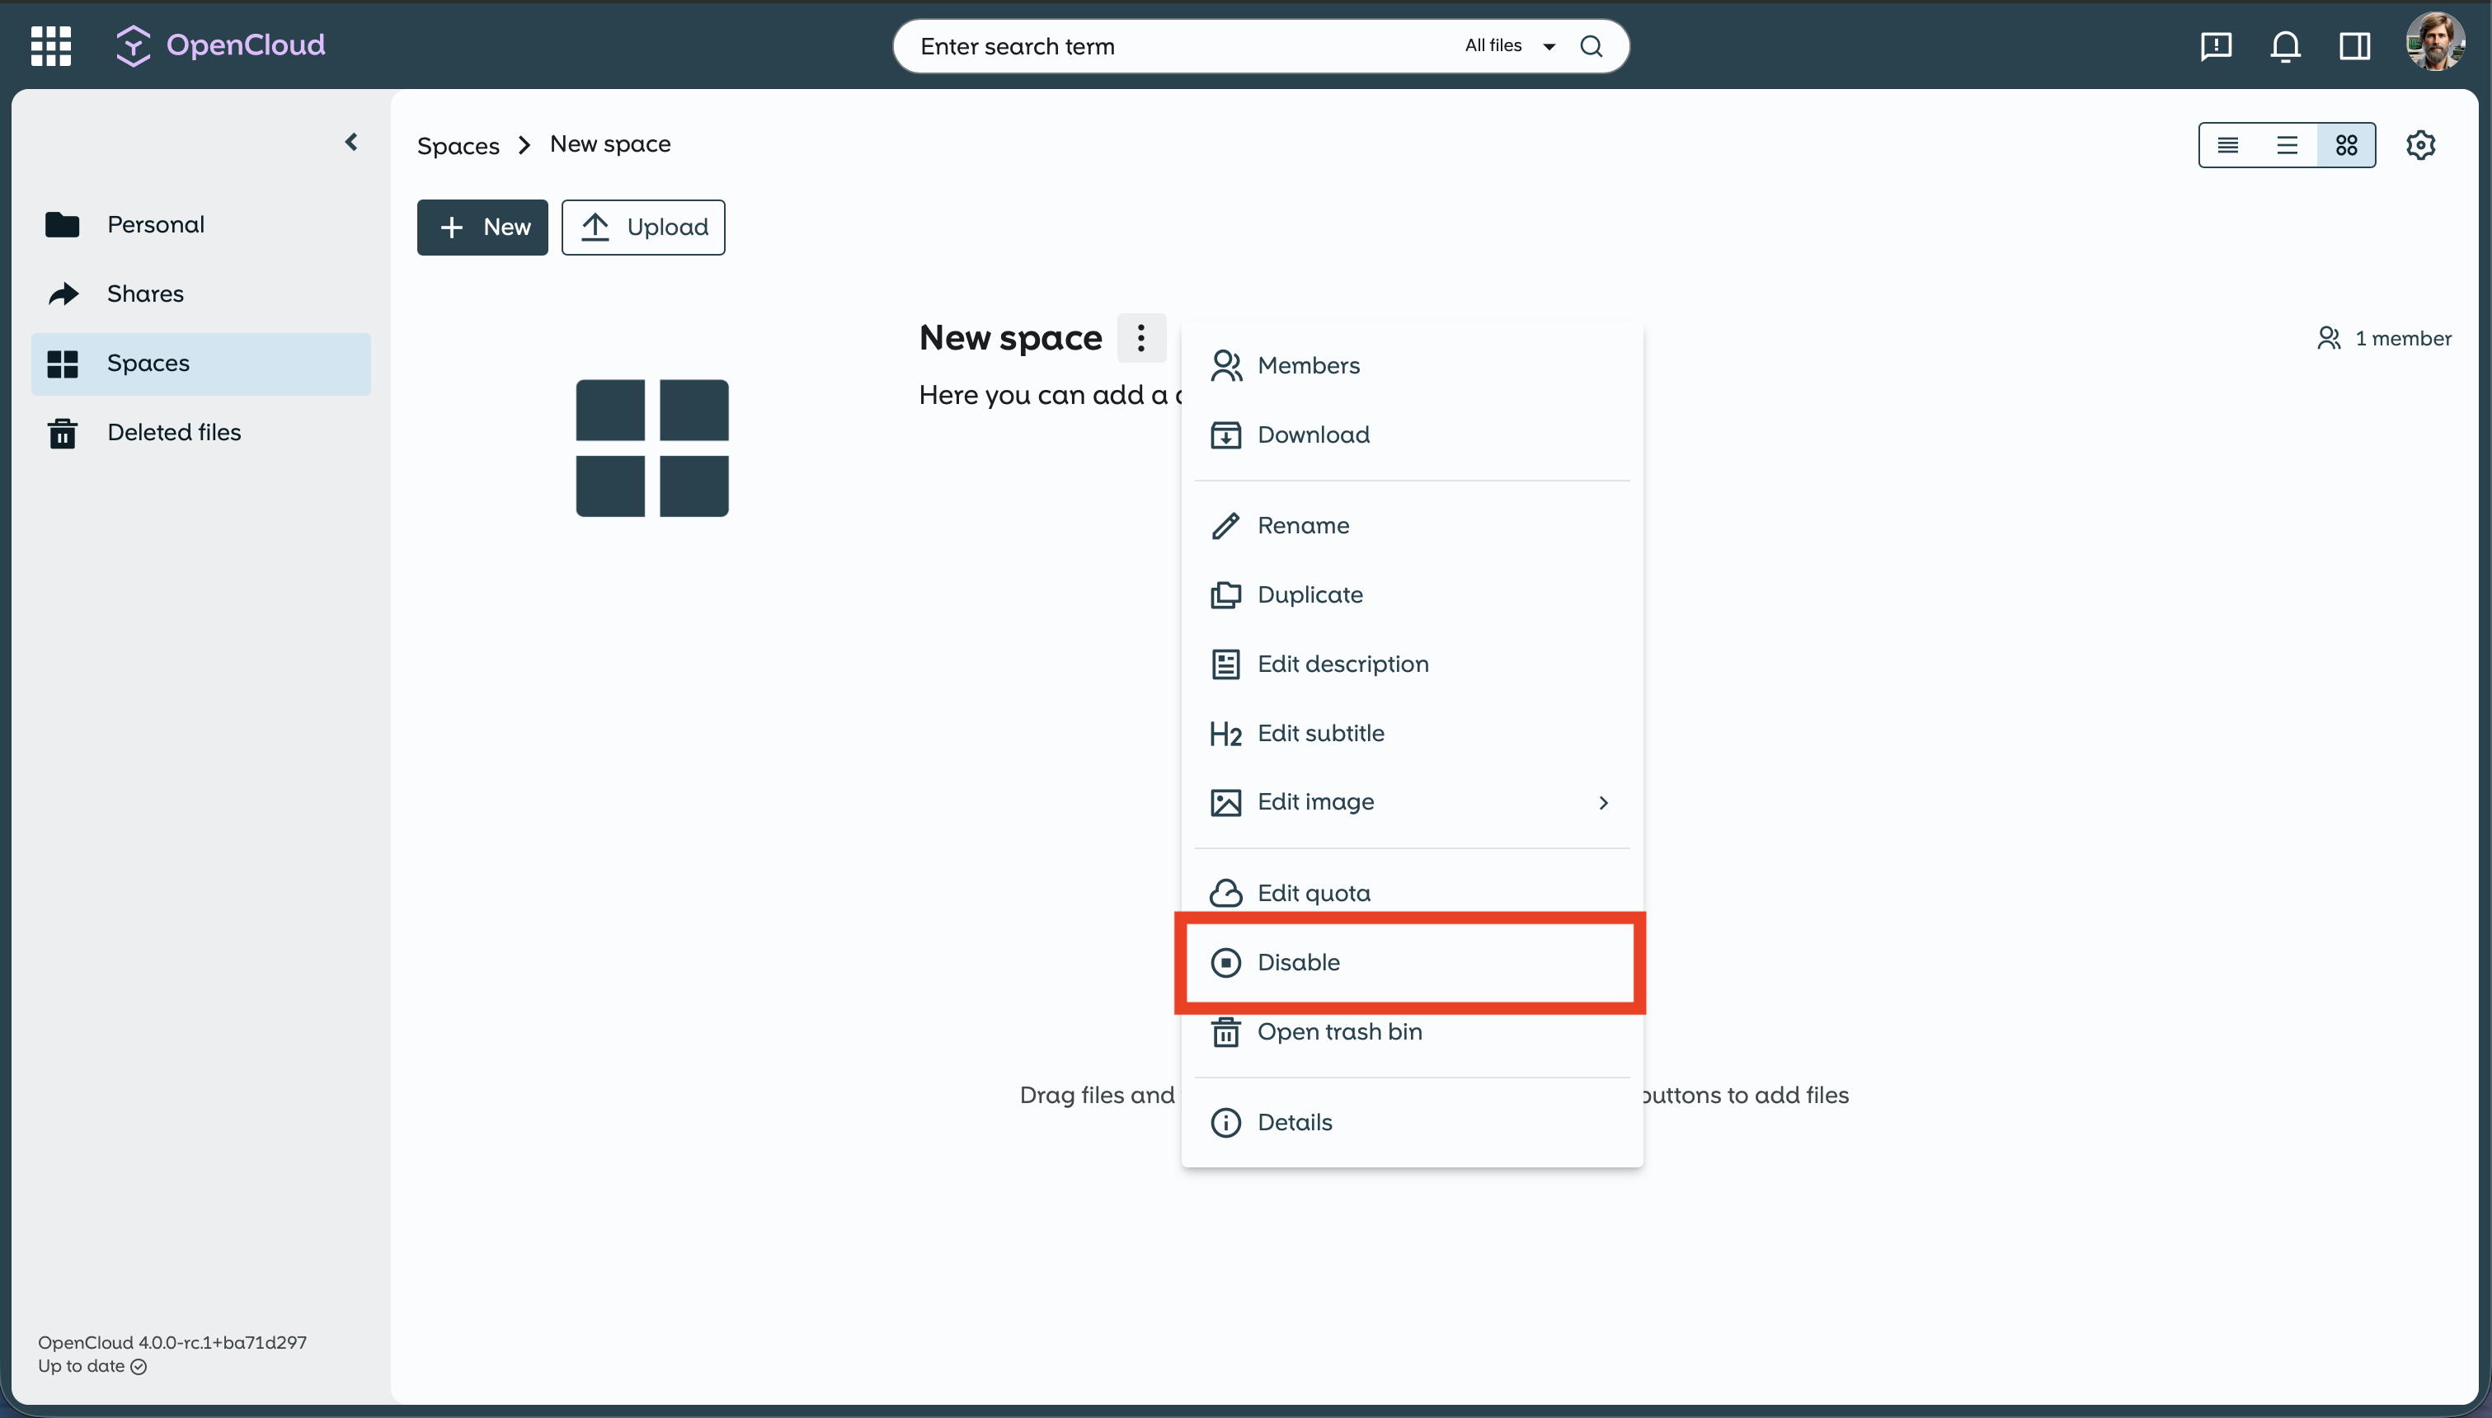Click the notifications bell icon
This screenshot has width=2492, height=1418.
pyautogui.click(x=2284, y=46)
